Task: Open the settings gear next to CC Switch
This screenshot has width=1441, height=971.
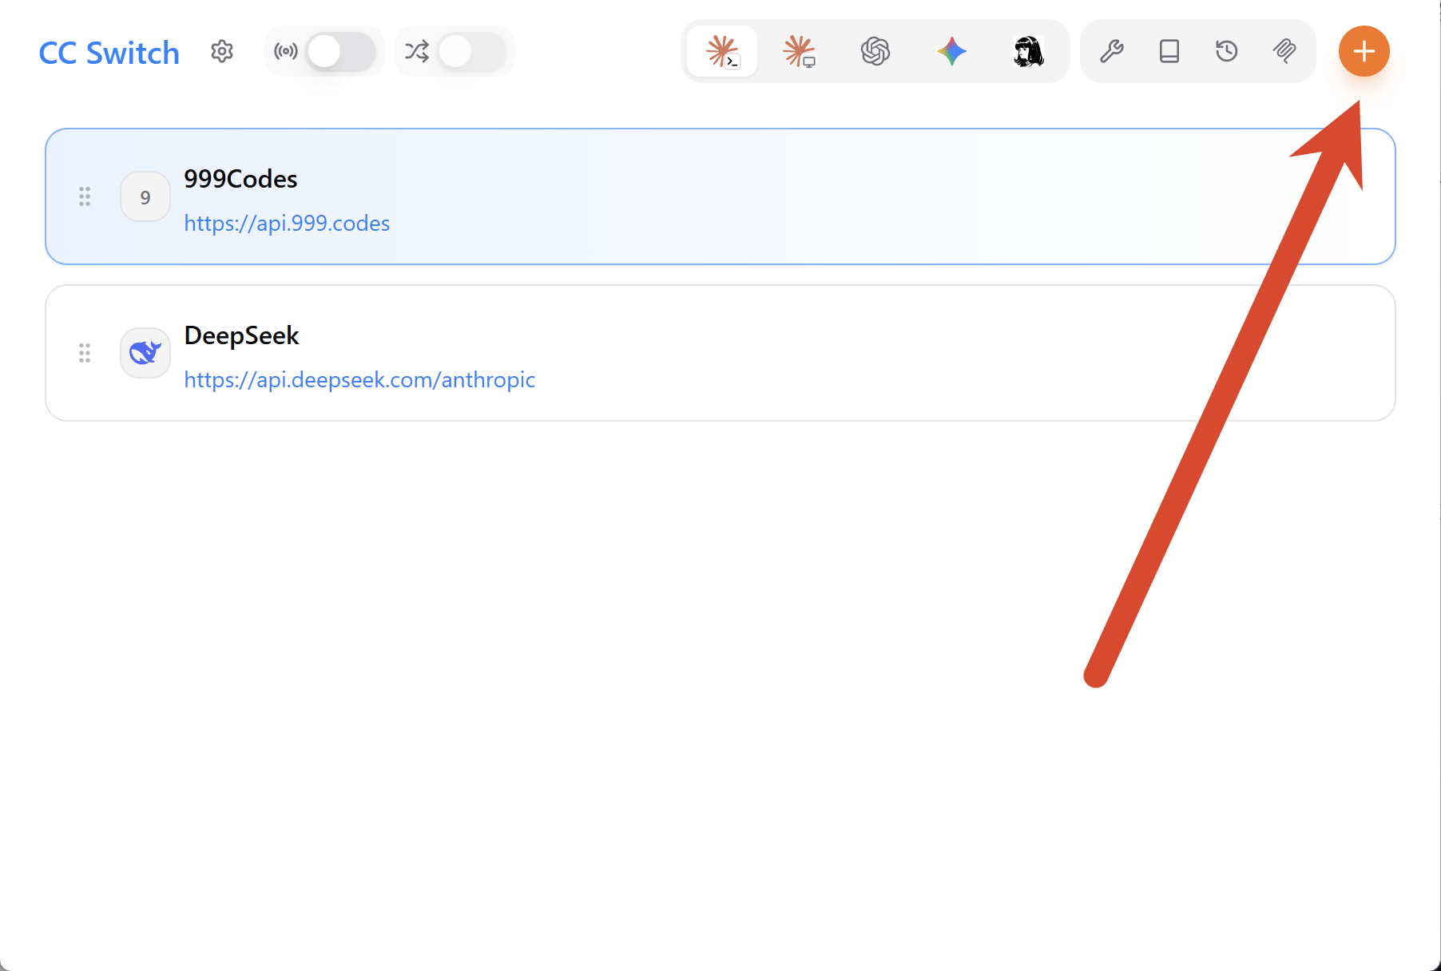Action: (222, 52)
